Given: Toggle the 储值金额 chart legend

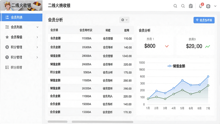Looking at the screenshot, I should pos(176,66).
